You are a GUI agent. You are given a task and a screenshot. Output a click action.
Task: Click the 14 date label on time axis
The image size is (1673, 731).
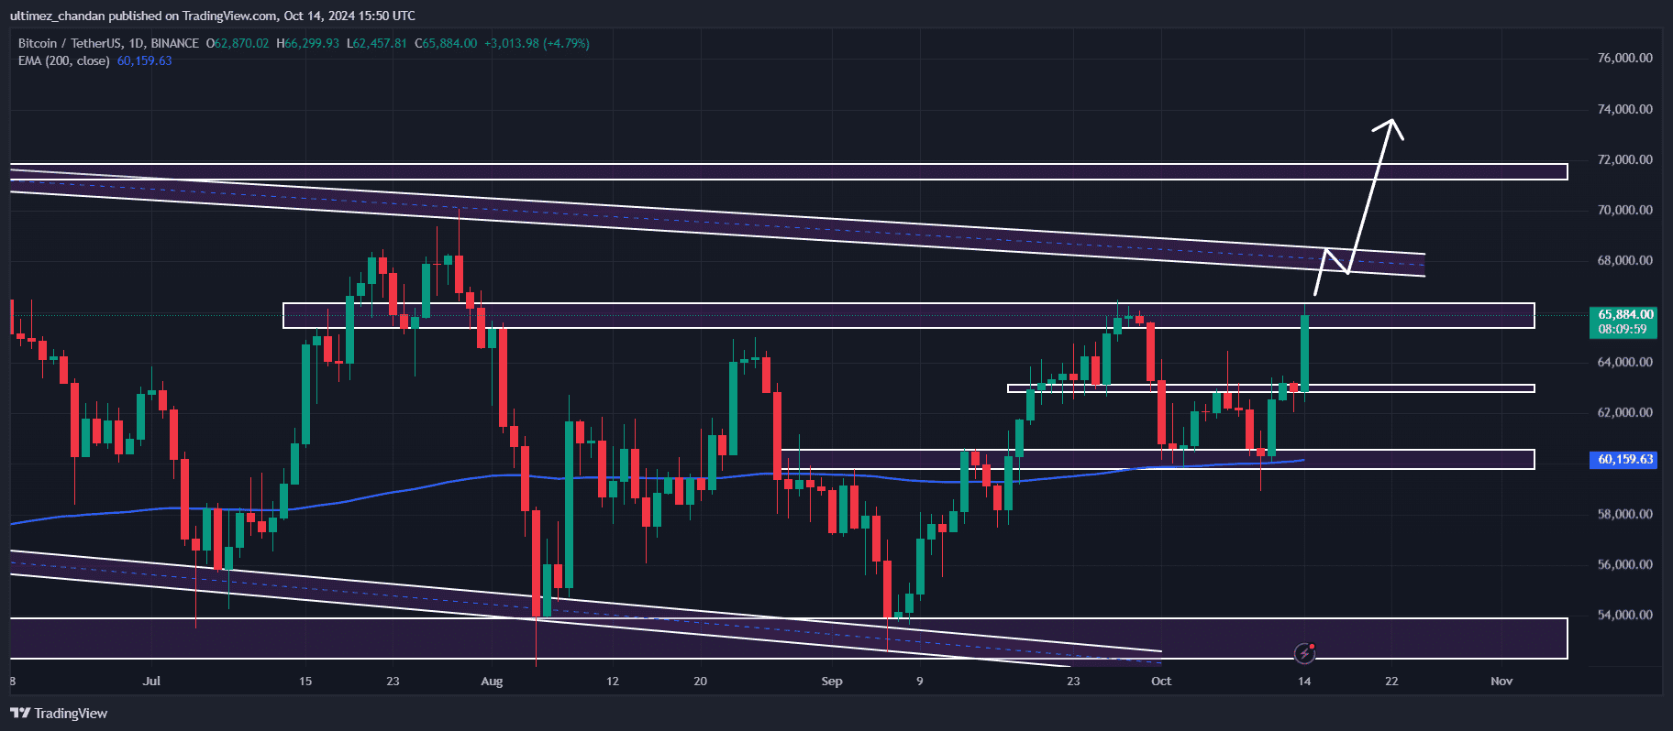(x=1304, y=681)
